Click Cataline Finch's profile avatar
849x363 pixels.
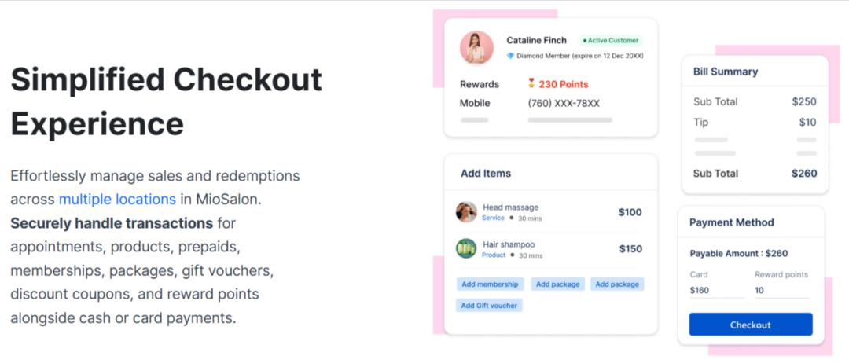click(x=476, y=47)
